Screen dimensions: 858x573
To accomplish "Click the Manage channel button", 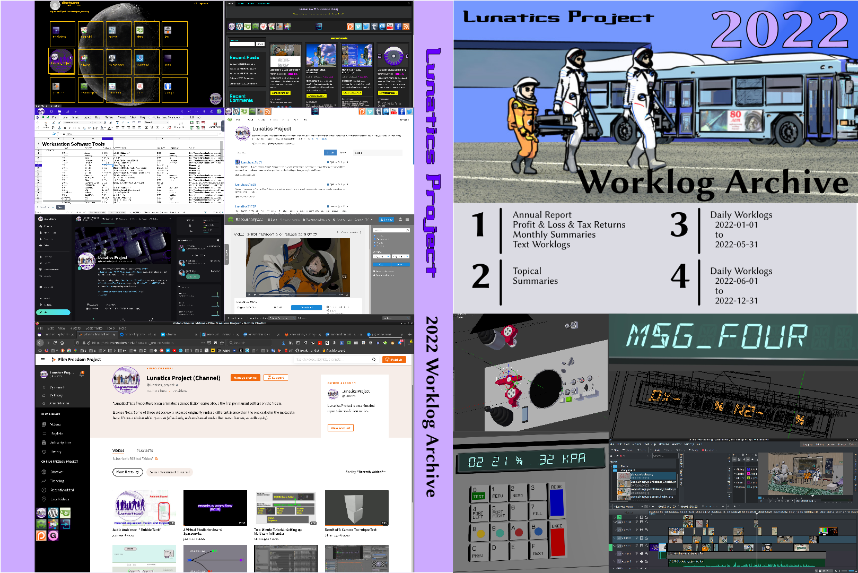I will coord(246,378).
